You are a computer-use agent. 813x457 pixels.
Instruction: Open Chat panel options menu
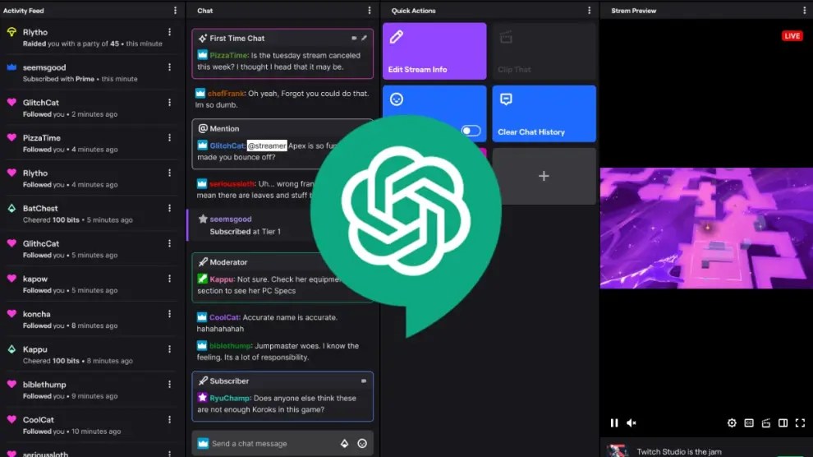[370, 11]
